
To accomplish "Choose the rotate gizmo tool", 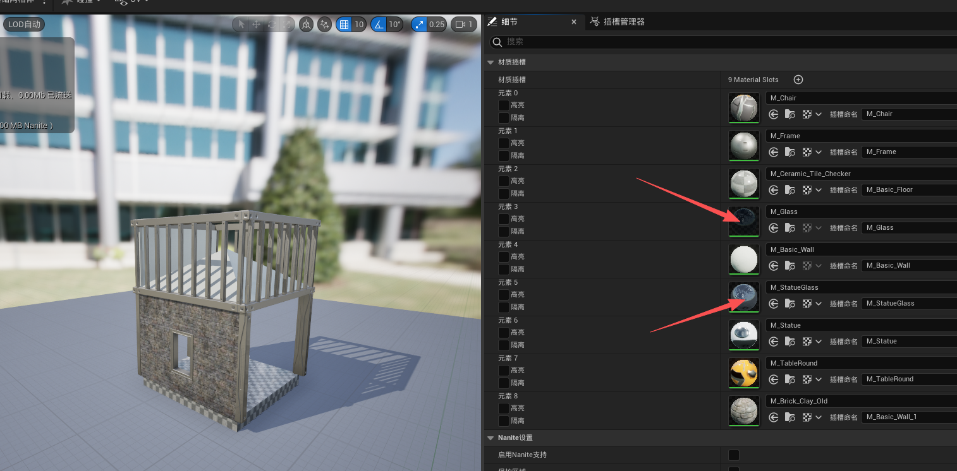I will pos(272,25).
